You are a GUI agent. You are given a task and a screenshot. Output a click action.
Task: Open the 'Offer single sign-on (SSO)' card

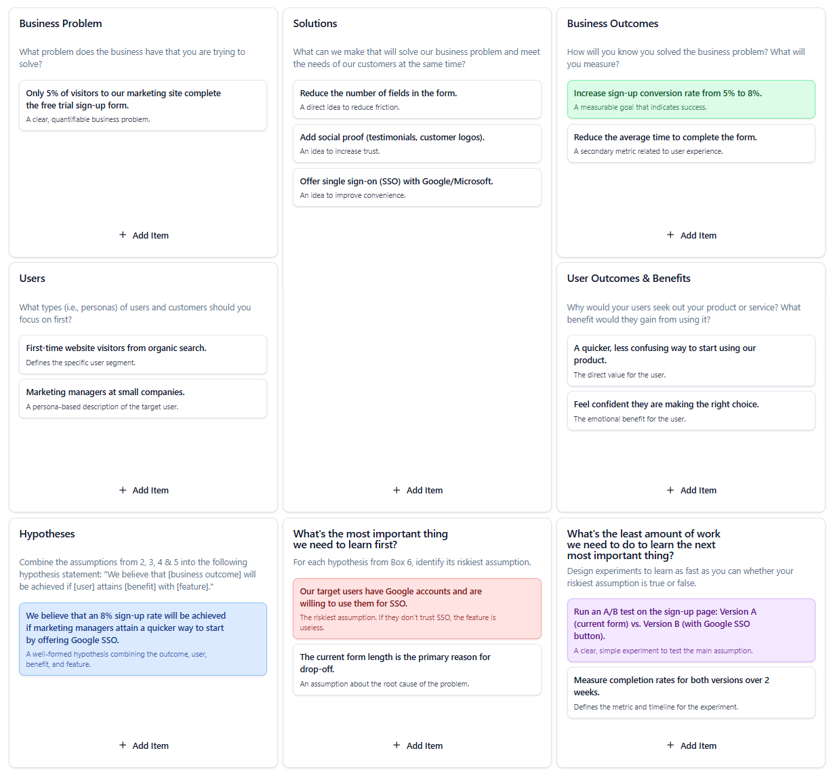(417, 188)
